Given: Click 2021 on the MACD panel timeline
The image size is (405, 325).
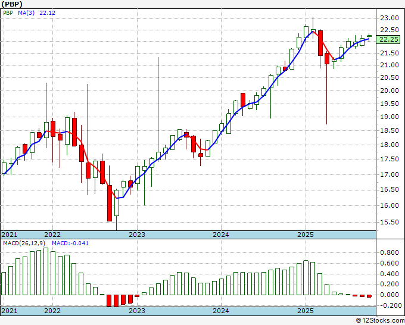Looking at the screenshot, I should 10,311.
